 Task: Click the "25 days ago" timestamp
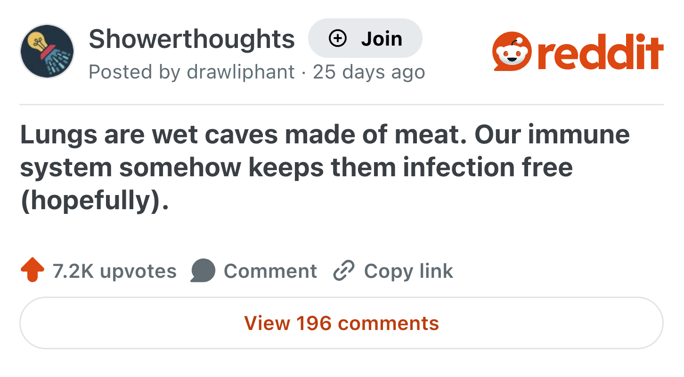point(369,72)
